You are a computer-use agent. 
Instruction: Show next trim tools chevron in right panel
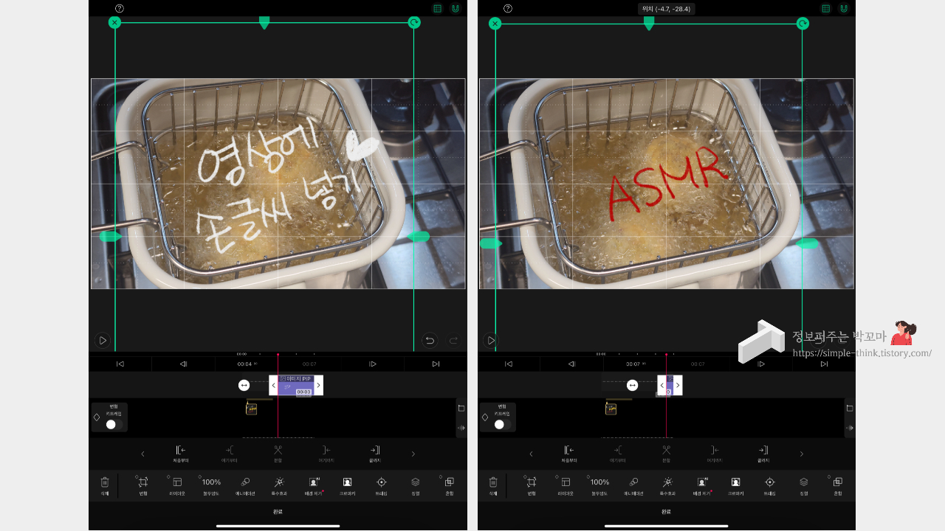(802, 454)
